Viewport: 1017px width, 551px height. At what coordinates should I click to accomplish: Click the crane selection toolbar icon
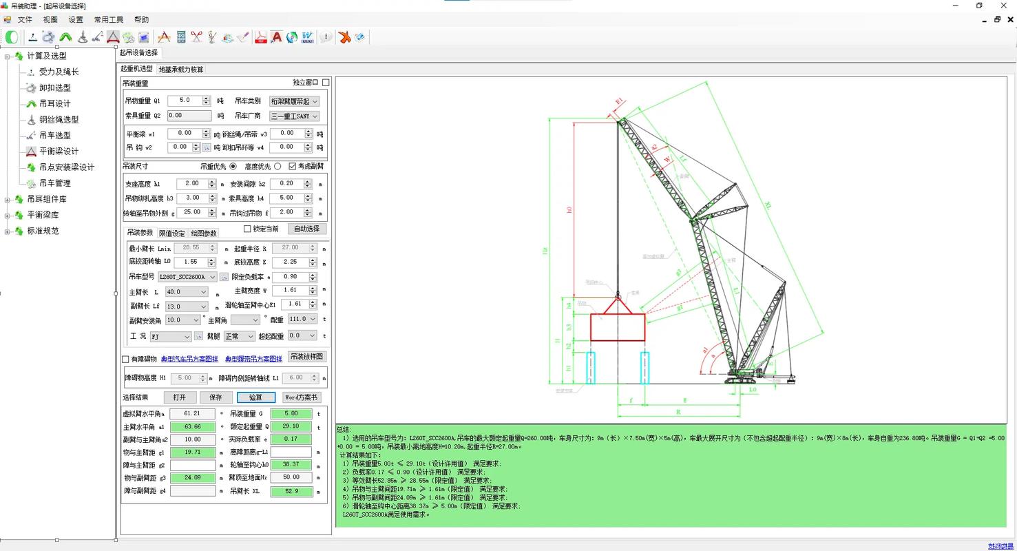tap(98, 37)
